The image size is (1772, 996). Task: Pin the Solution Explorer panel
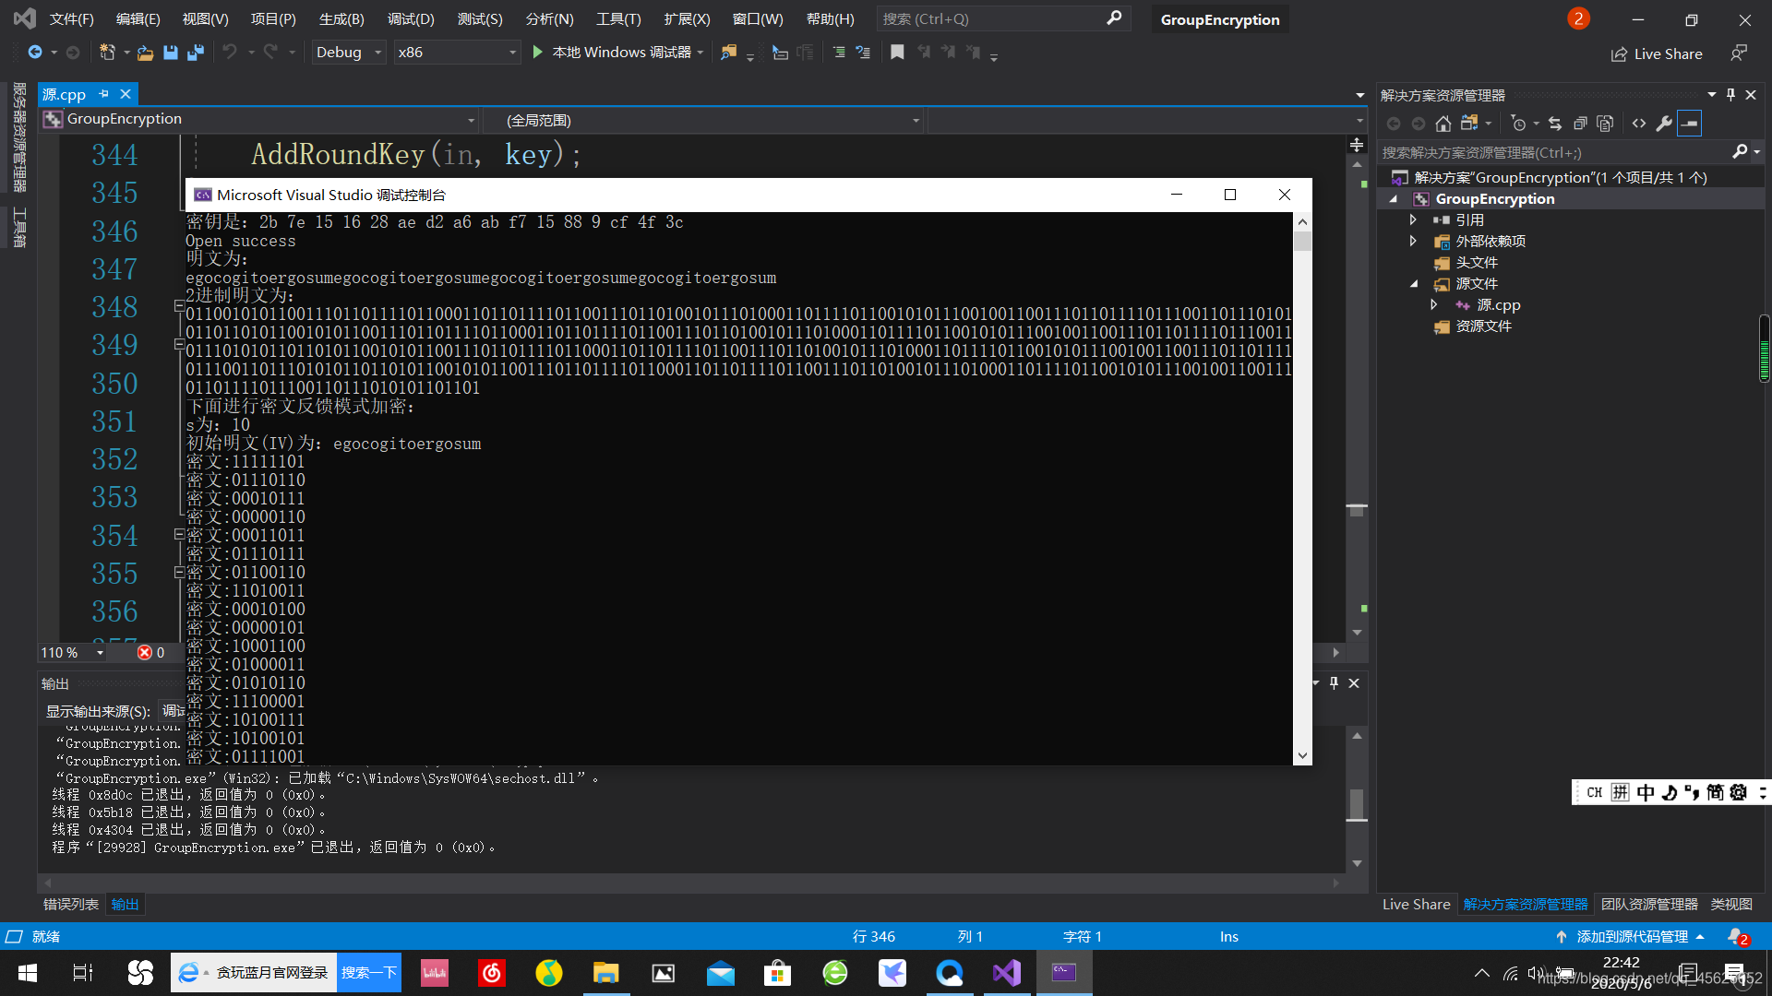1730,95
